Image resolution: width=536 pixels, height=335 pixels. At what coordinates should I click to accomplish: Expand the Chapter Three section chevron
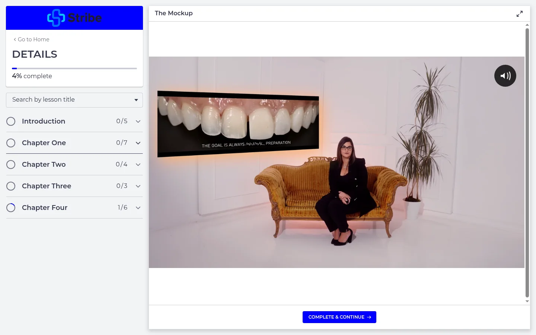coord(138,186)
